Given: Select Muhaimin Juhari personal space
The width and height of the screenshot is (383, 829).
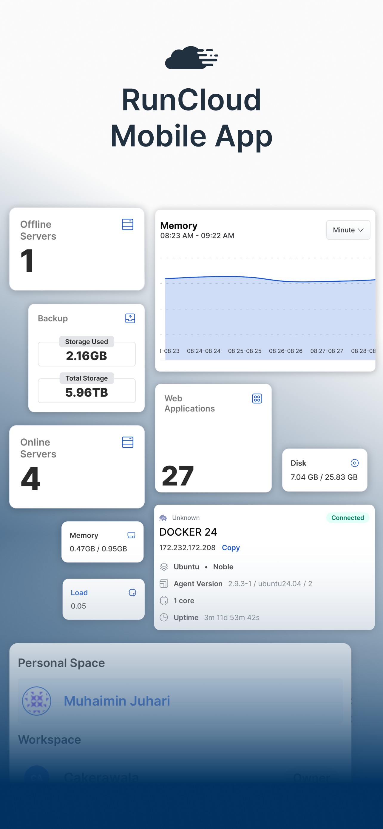Looking at the screenshot, I should 180,701.
